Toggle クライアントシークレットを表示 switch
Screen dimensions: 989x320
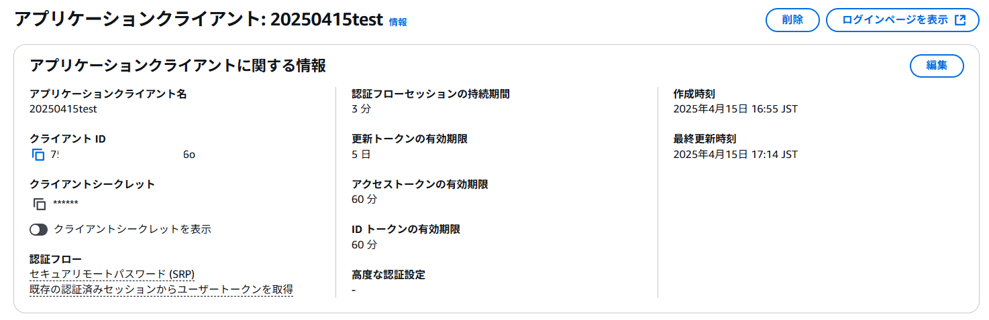[x=39, y=230]
